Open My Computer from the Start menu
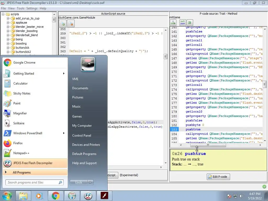Screen dimensions: 268x201 (82, 126)
